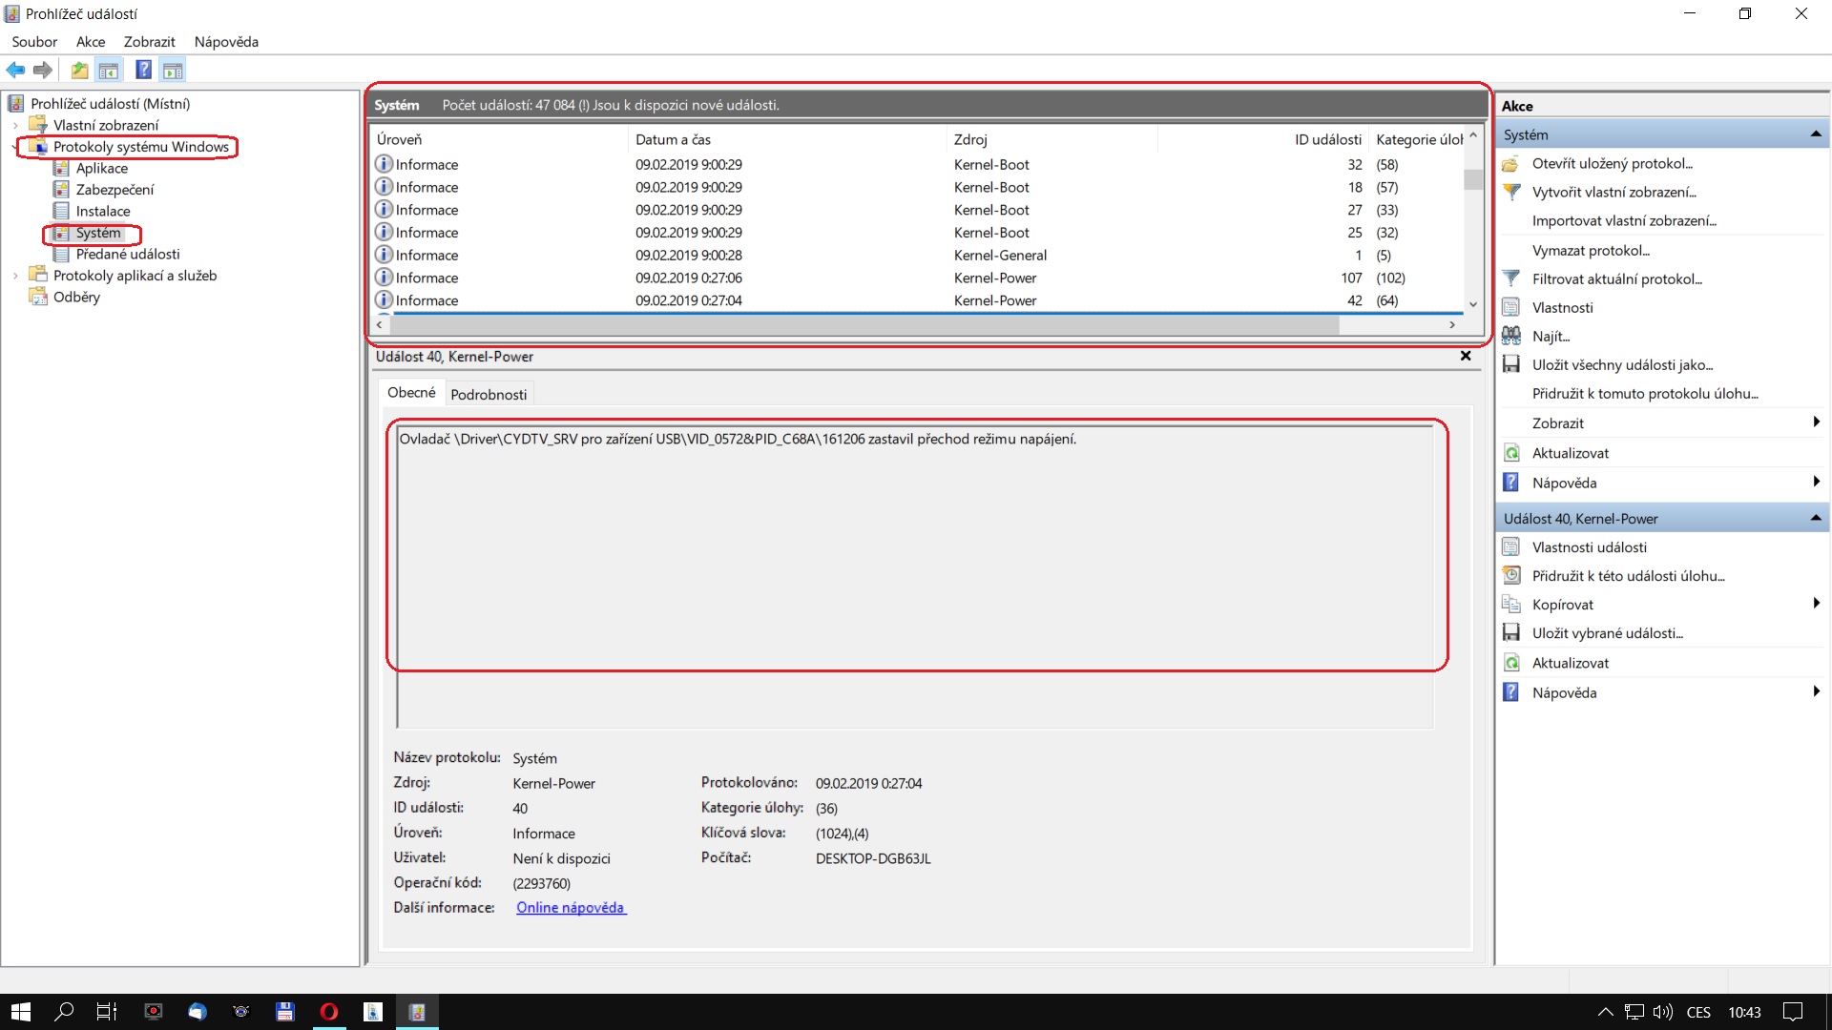The height and width of the screenshot is (1030, 1832).
Task: Switch to the Podrobnosti tab
Action: click(x=489, y=394)
